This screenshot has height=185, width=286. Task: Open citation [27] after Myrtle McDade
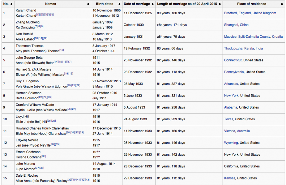(x=73, y=109)
